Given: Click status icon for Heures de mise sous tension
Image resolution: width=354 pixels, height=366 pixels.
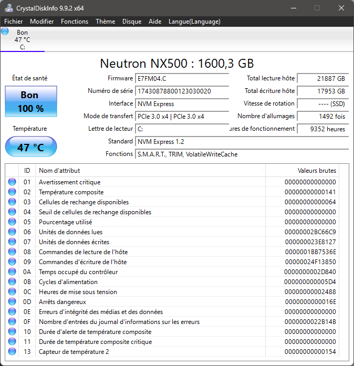Looking at the screenshot, I should pos(12,291).
